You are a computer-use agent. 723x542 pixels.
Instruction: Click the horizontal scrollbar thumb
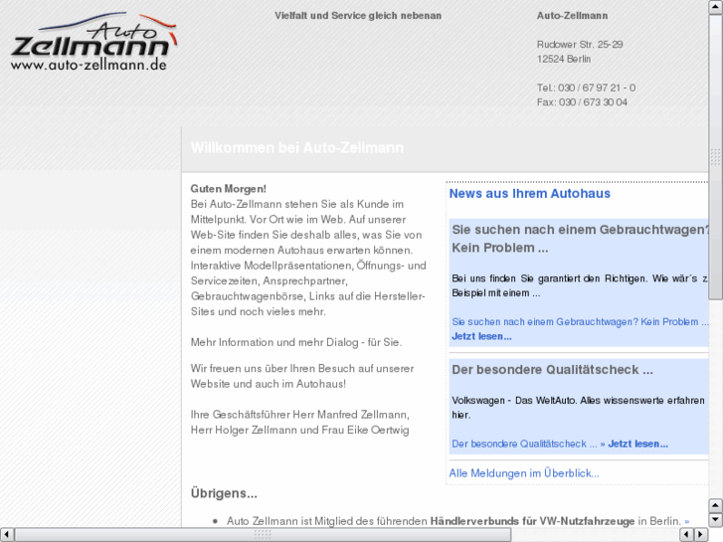point(263,535)
